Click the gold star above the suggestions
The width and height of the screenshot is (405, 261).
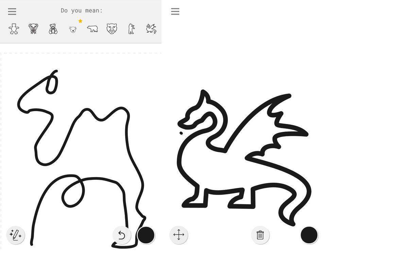(x=80, y=21)
